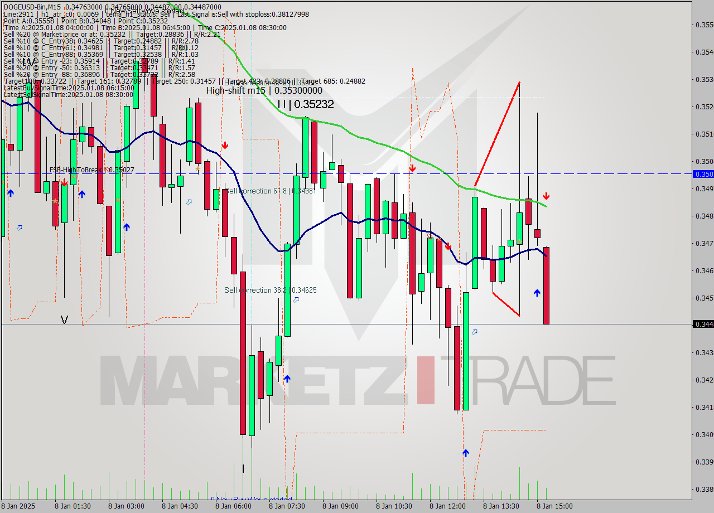Select 'Sell %20 @ Entry -50: 0.36313' line
Image resolution: width=714 pixels, height=513 pixels.
tap(99, 67)
